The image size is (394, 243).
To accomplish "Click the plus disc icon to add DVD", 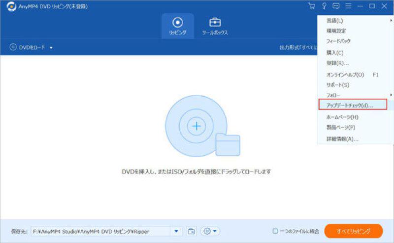I will (x=197, y=126).
